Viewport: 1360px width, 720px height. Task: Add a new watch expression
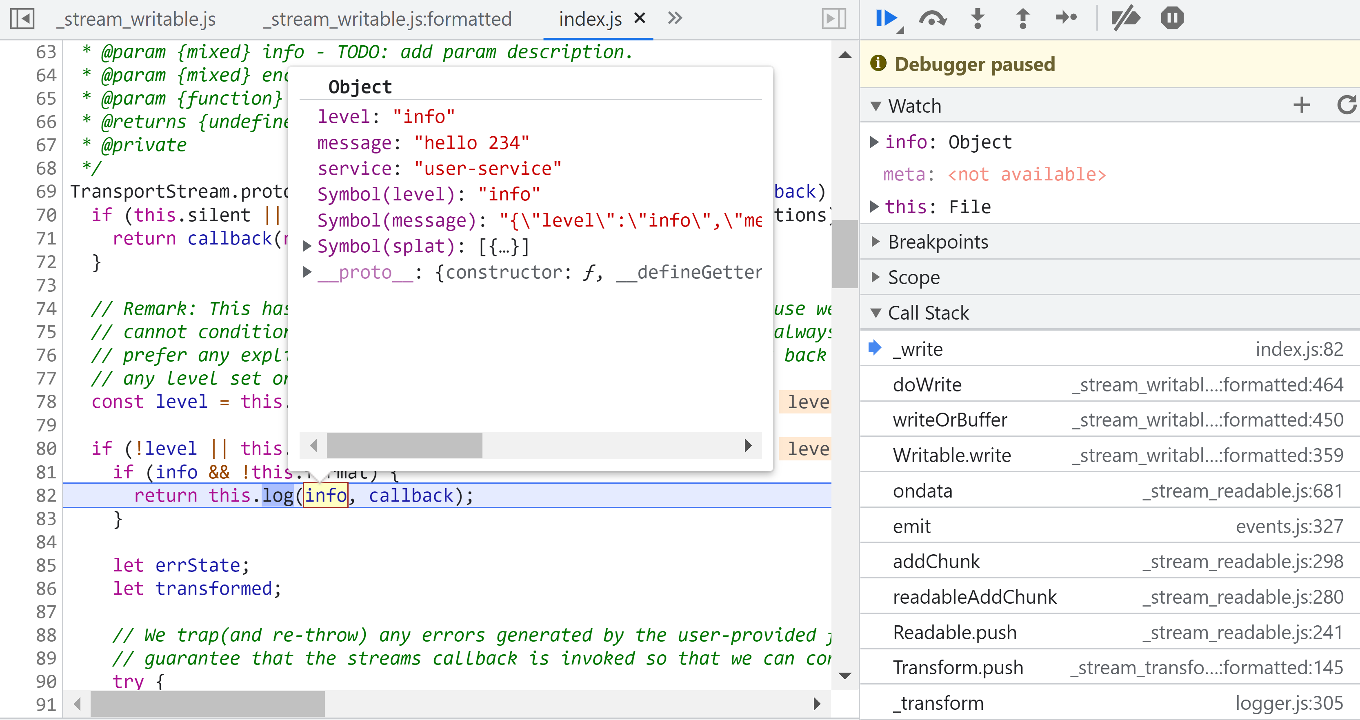click(1301, 105)
